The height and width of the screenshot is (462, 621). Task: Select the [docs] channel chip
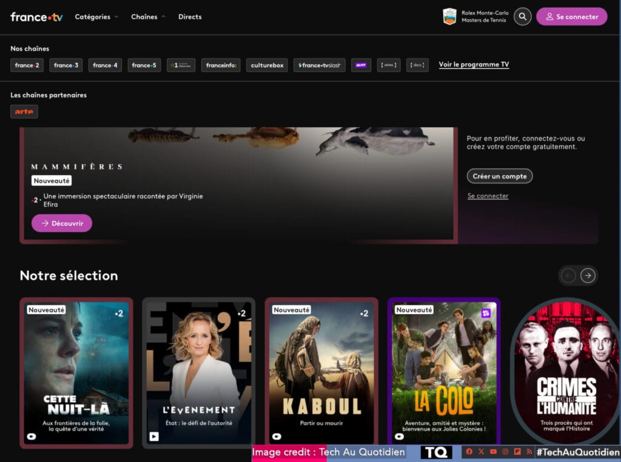tap(417, 65)
